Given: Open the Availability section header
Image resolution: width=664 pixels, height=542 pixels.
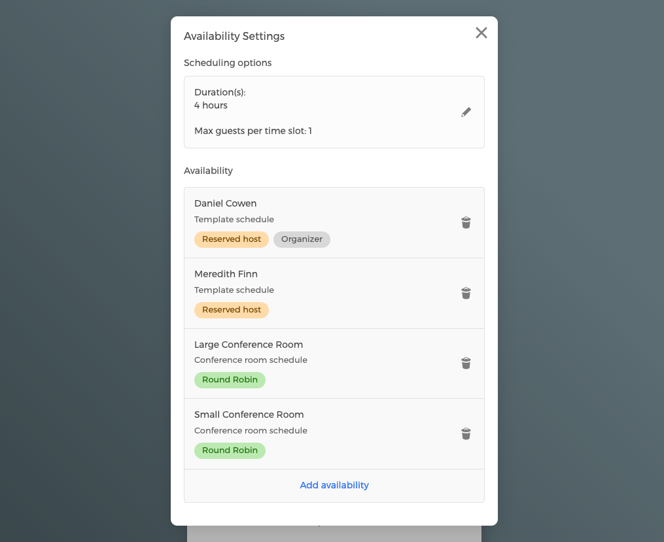Looking at the screenshot, I should click(209, 171).
